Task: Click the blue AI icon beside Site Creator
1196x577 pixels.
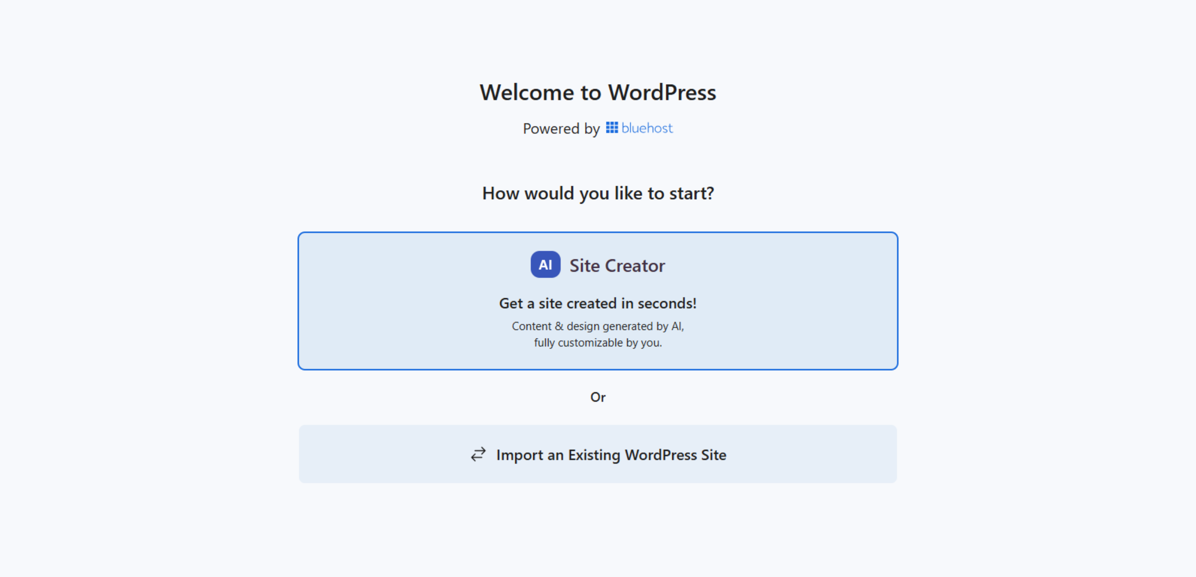Action: coord(545,265)
